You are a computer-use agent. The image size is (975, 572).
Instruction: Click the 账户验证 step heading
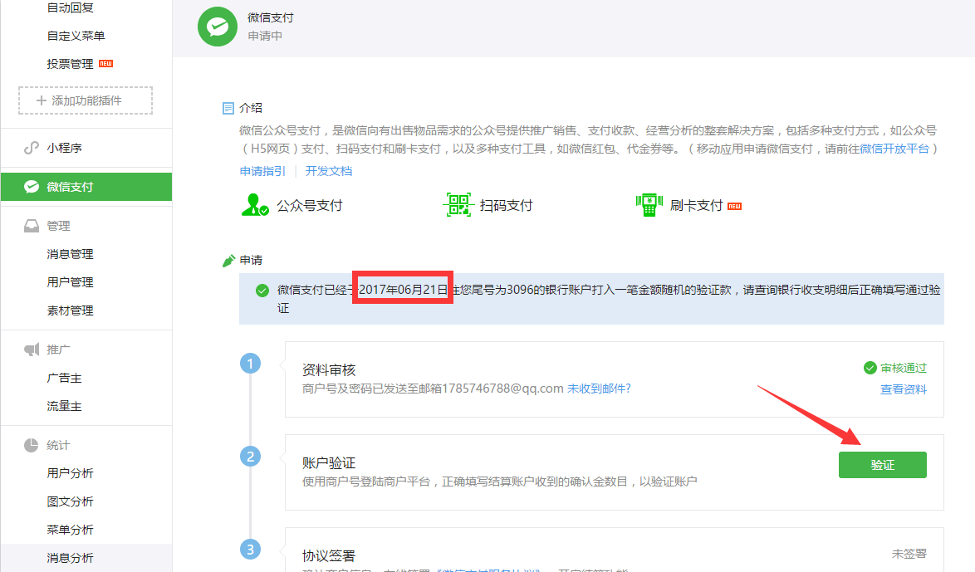click(329, 463)
